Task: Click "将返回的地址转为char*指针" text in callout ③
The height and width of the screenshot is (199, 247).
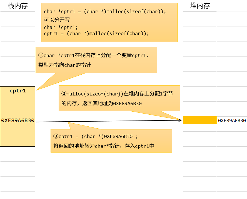Action: pos(104,146)
